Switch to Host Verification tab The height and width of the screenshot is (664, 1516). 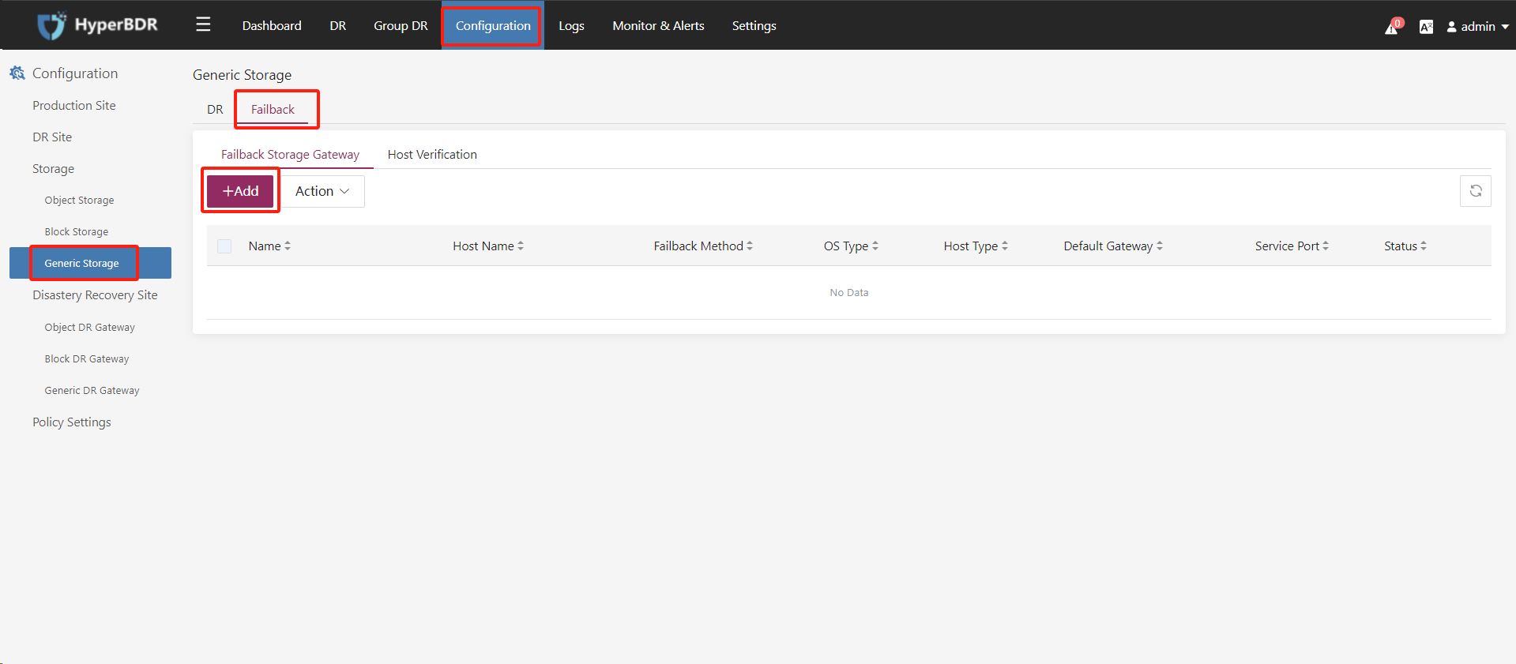click(432, 155)
